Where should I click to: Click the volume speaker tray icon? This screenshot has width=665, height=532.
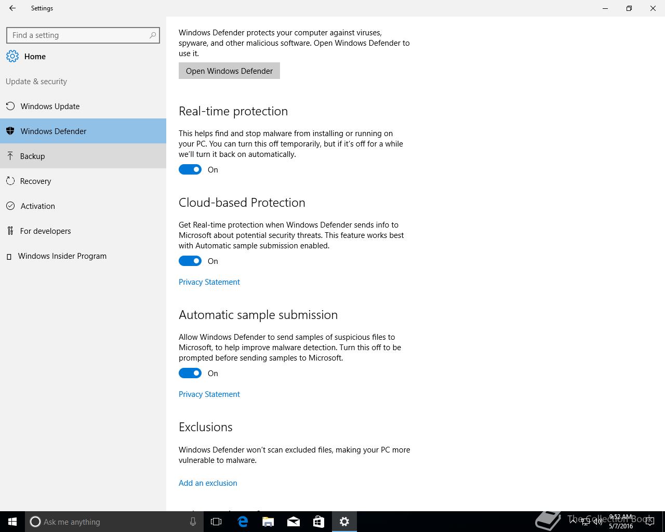point(598,522)
